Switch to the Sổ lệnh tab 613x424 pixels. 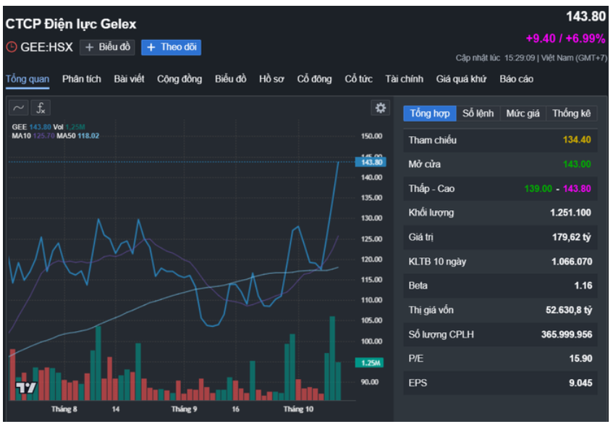(478, 113)
